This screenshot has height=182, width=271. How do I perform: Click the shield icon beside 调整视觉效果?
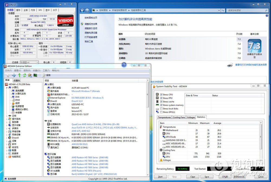tap(82, 24)
